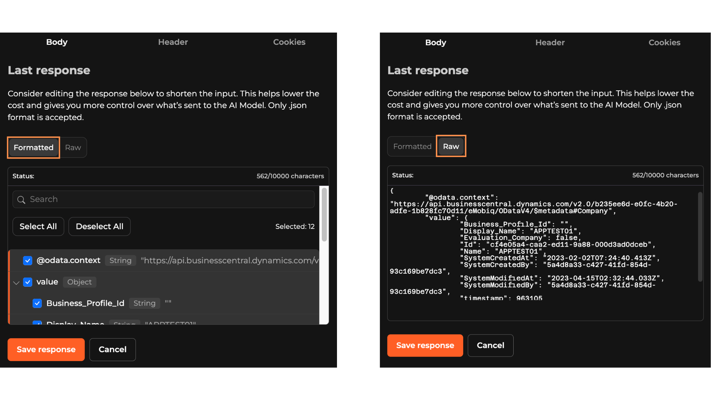Uncheck the value object checkbox
The image size is (711, 400).
click(x=28, y=282)
